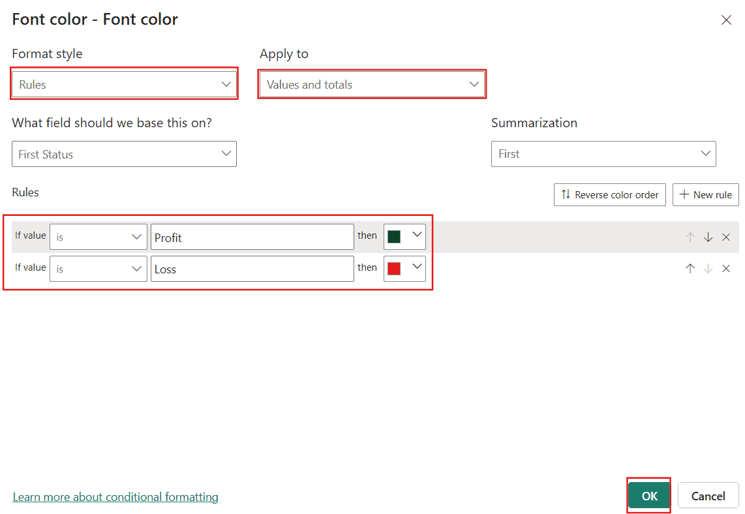Open the Summarization dropdown showing First
Screen dimensions: 745x514
(x=603, y=154)
